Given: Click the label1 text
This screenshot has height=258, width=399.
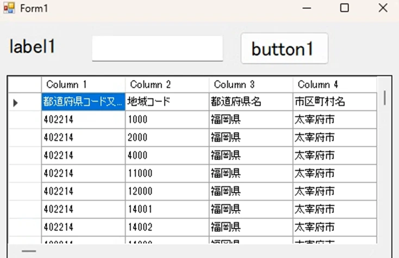Looking at the screenshot, I should click(32, 47).
